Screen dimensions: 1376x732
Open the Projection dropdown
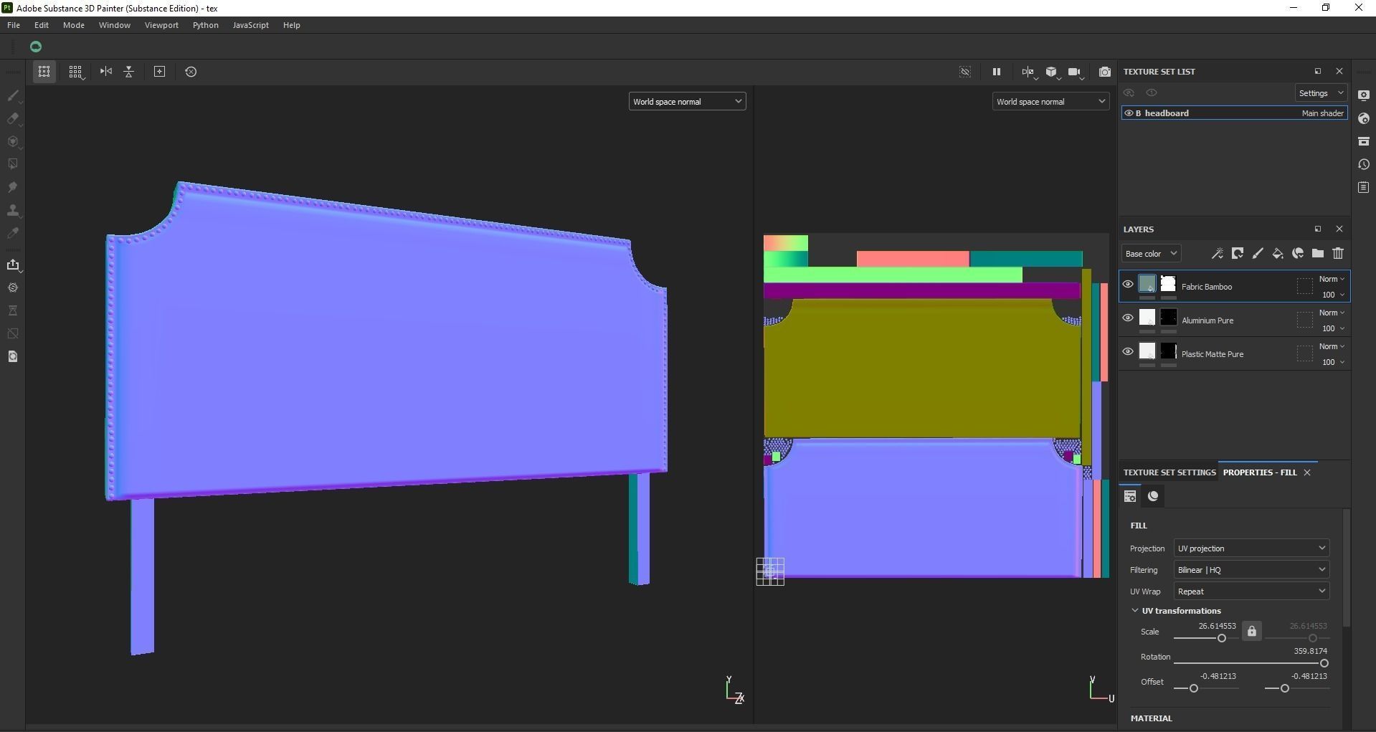point(1251,548)
